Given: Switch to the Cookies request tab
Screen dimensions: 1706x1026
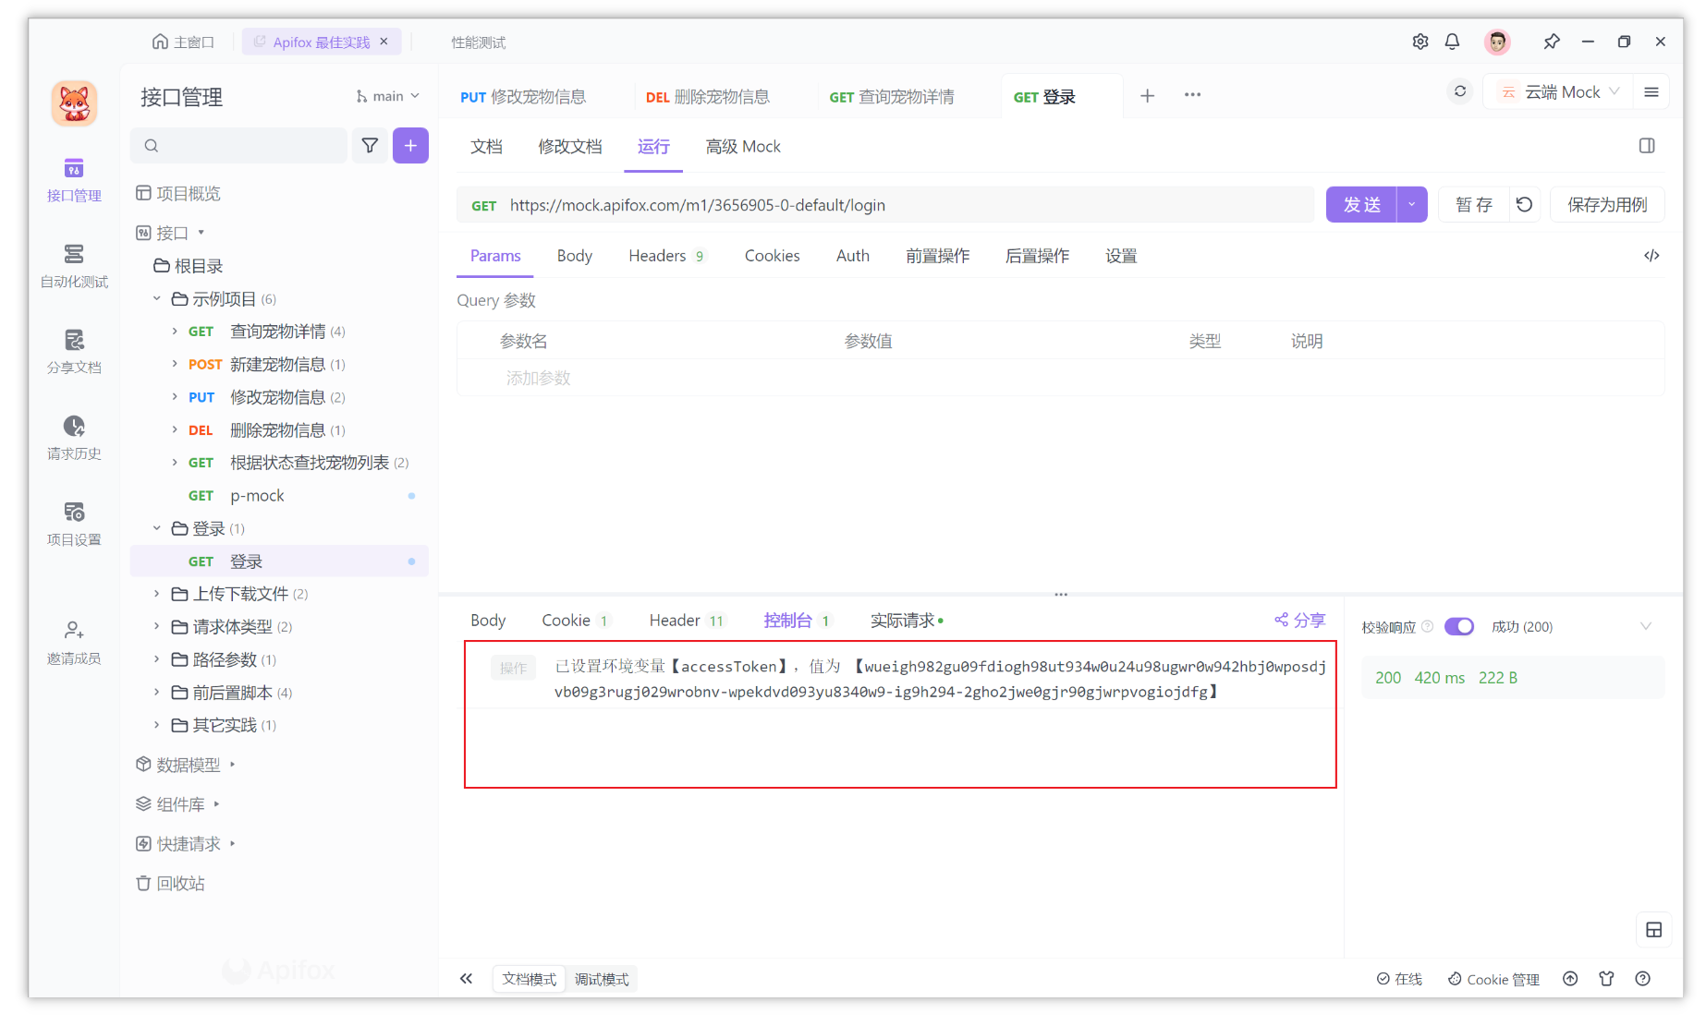Looking at the screenshot, I should tap(772, 256).
